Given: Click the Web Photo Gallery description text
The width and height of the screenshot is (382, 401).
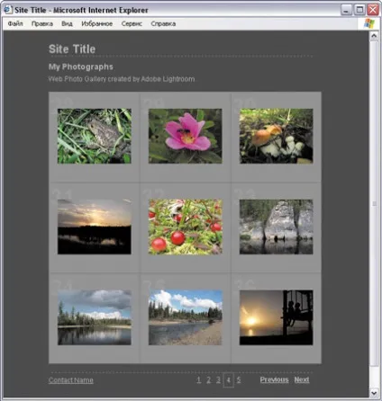Looking at the screenshot, I should point(122,79).
